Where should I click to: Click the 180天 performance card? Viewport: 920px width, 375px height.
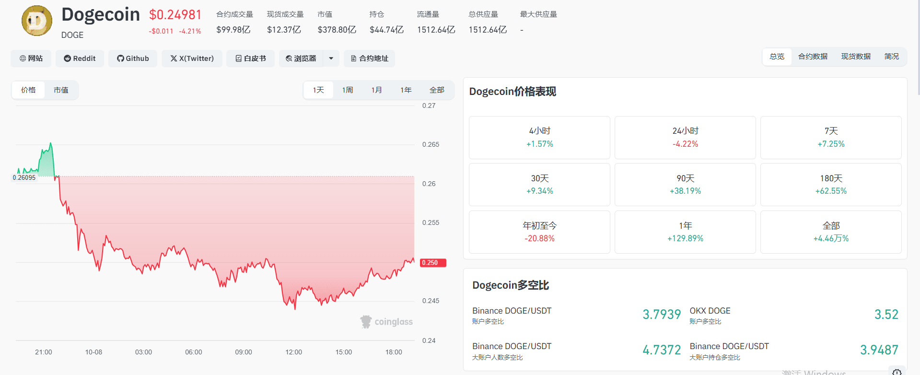pyautogui.click(x=831, y=185)
